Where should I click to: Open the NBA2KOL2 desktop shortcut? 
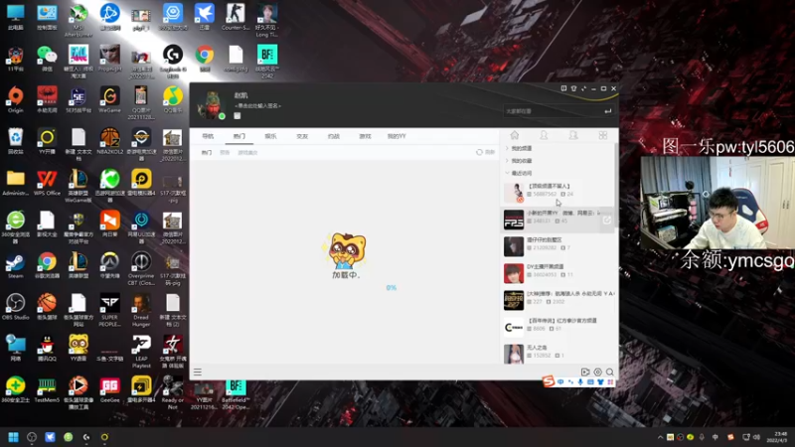coord(109,141)
